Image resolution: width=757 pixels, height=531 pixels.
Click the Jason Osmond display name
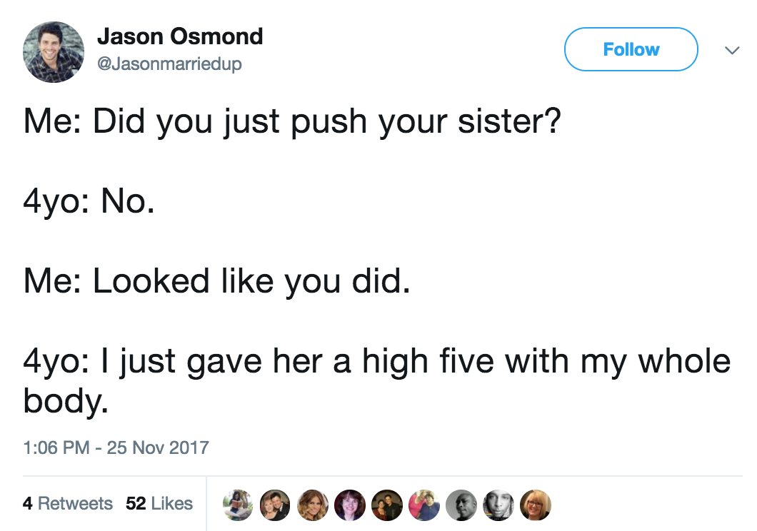click(180, 36)
